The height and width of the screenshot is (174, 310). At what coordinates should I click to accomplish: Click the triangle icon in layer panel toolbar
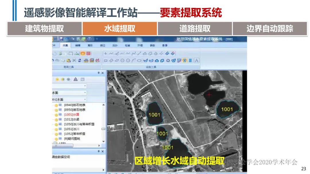(x=75, y=79)
